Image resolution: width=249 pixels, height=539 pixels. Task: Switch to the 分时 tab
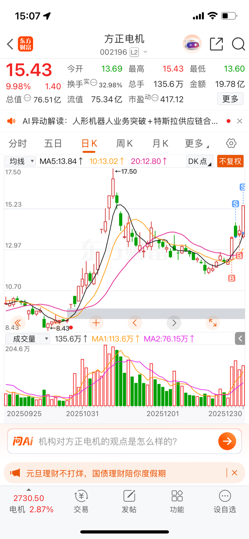click(x=18, y=143)
